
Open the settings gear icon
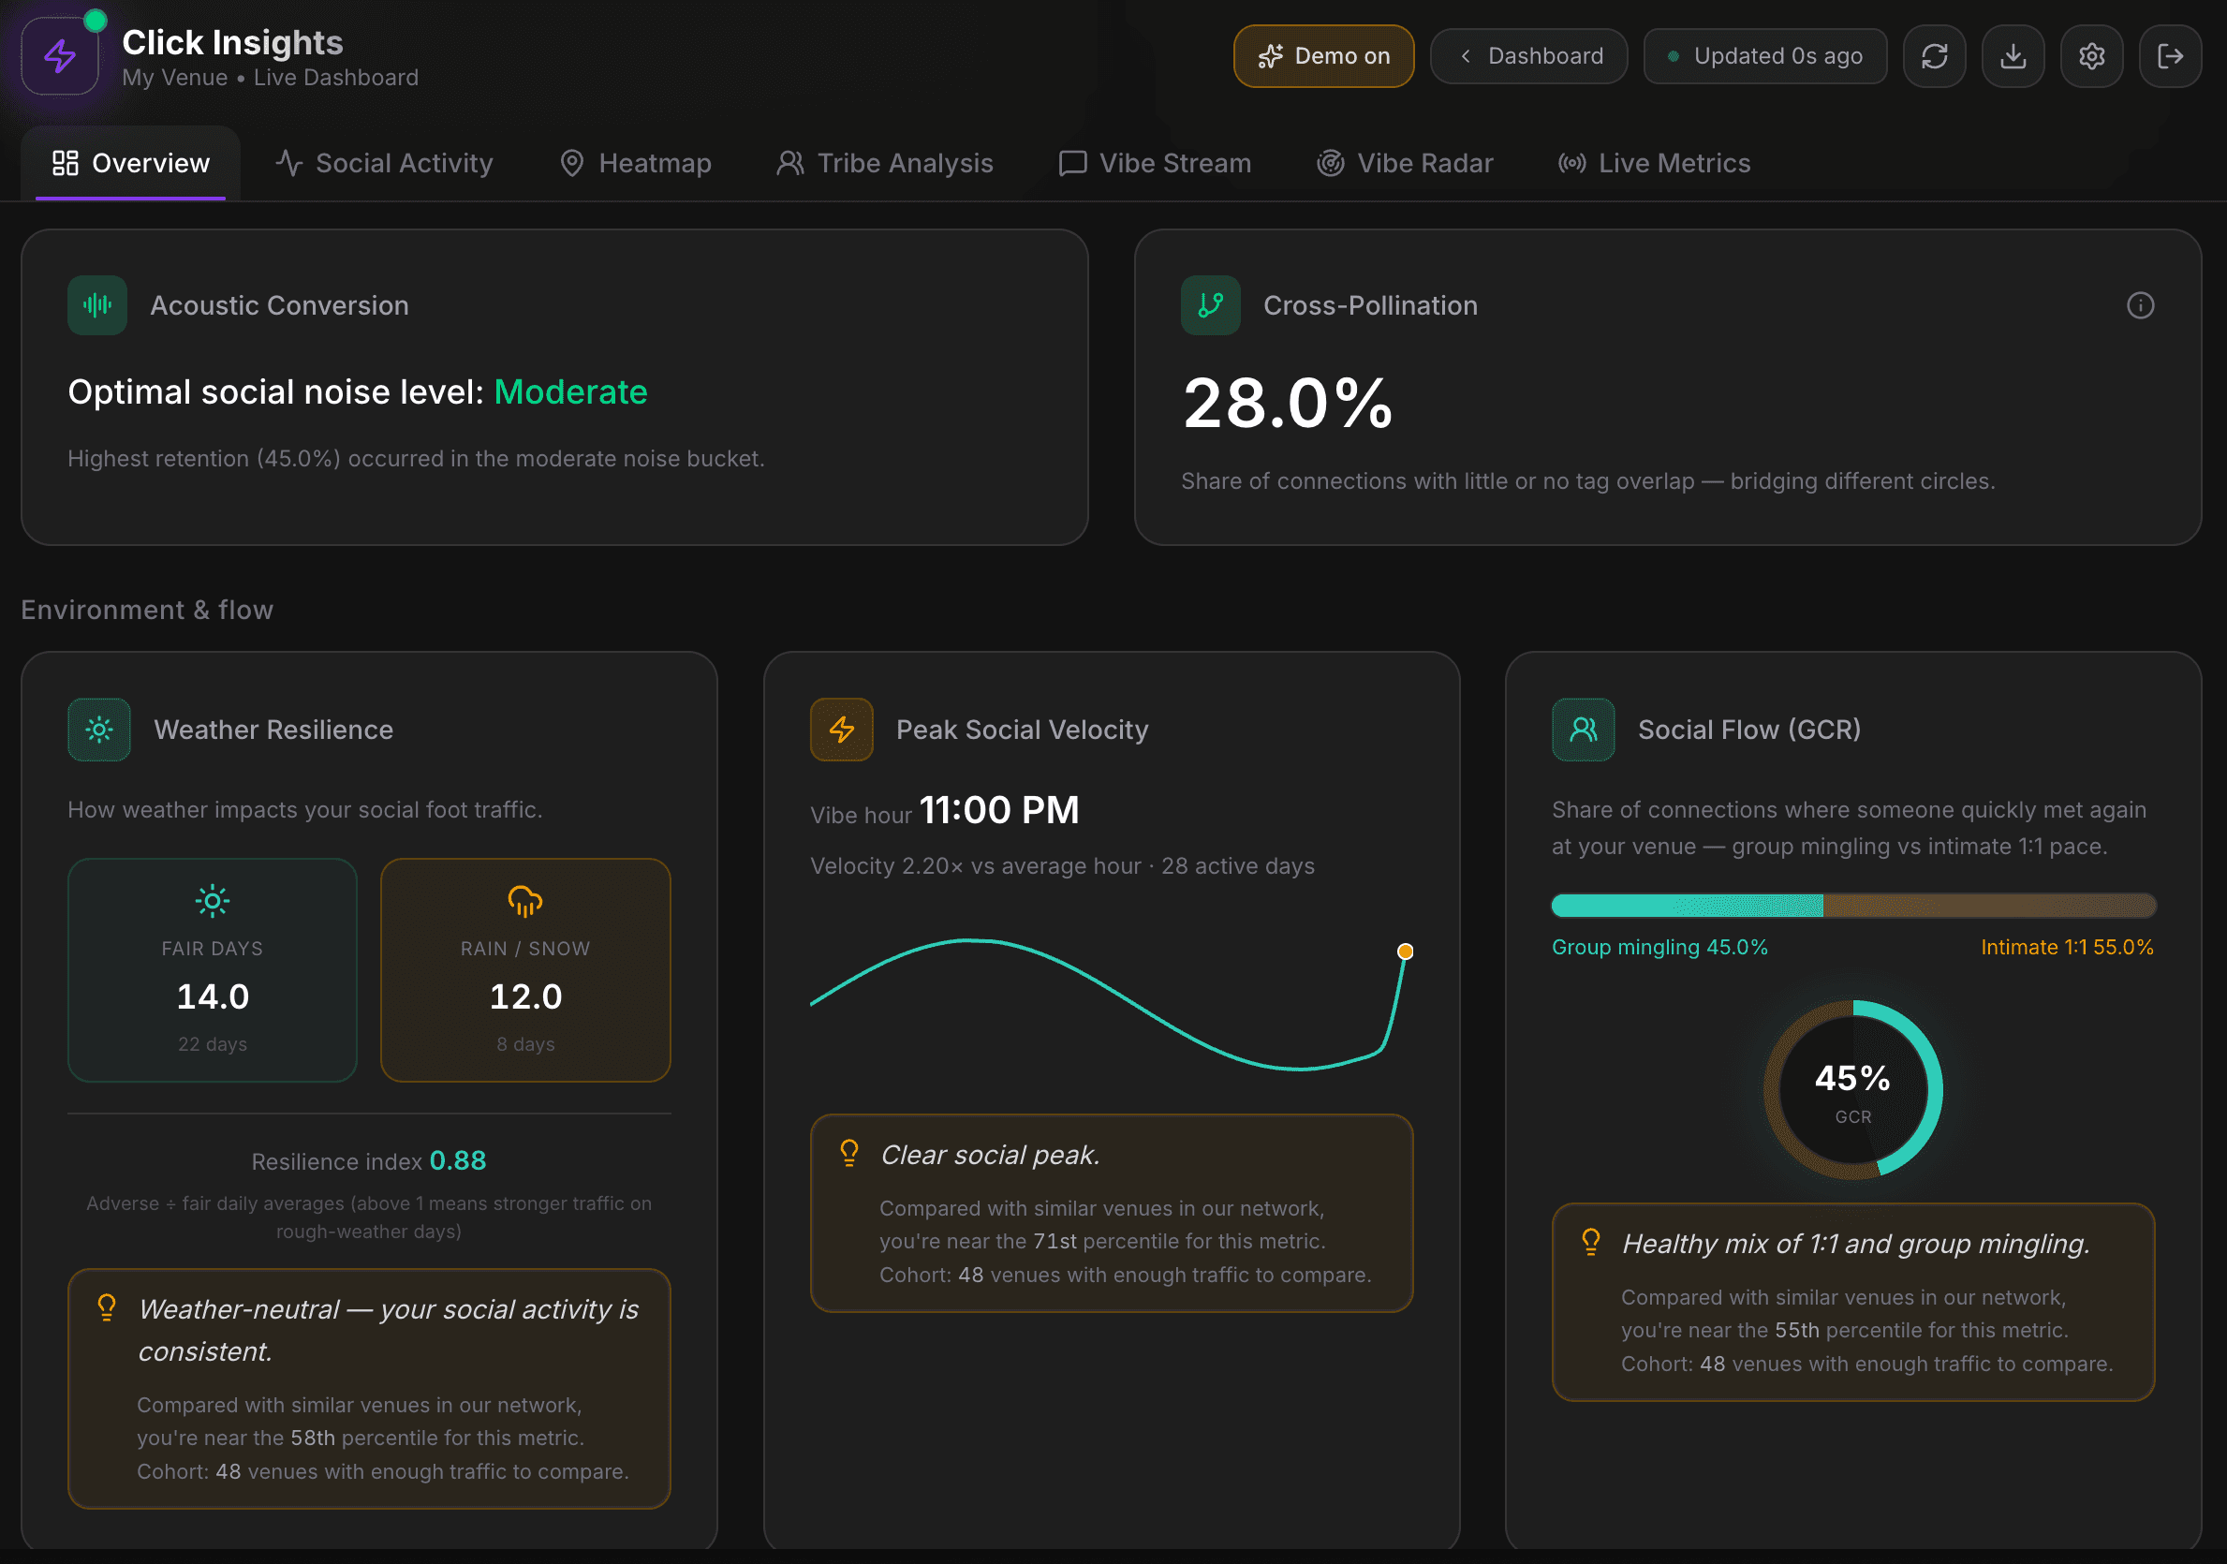[2091, 56]
